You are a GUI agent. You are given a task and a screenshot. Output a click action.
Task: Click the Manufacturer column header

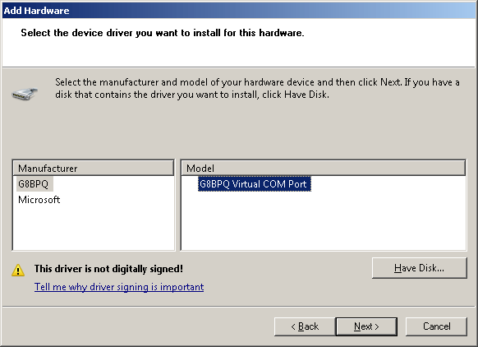point(94,169)
